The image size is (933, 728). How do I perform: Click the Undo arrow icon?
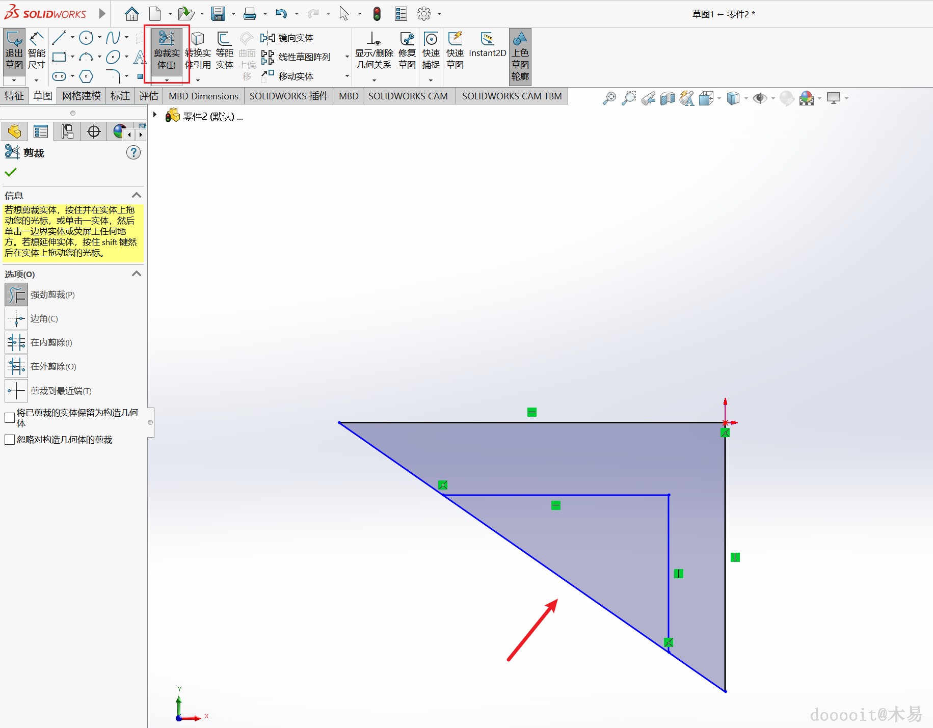281,14
